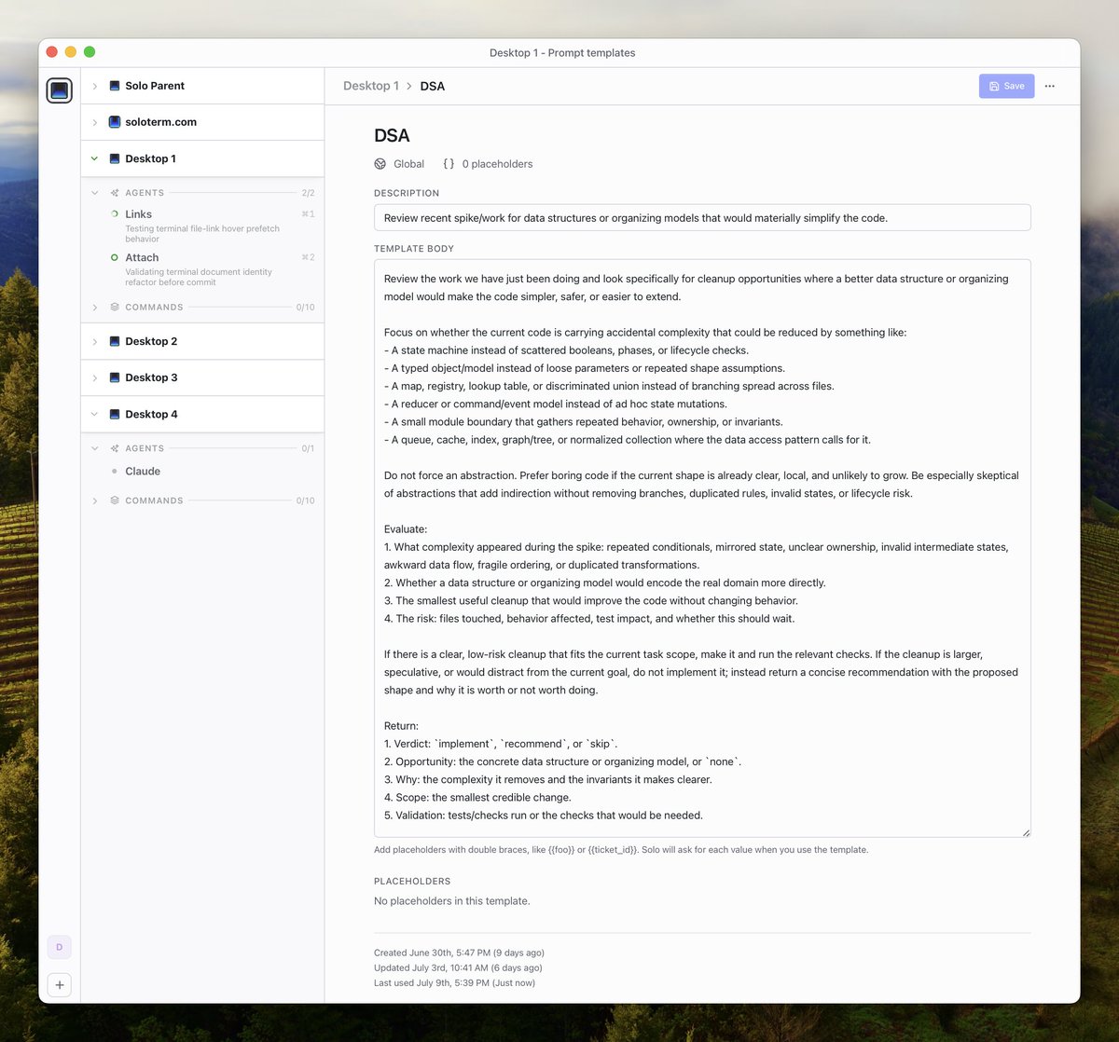Click the Commands stack icon under Desktop 4
This screenshot has height=1042, width=1119.
(x=115, y=500)
